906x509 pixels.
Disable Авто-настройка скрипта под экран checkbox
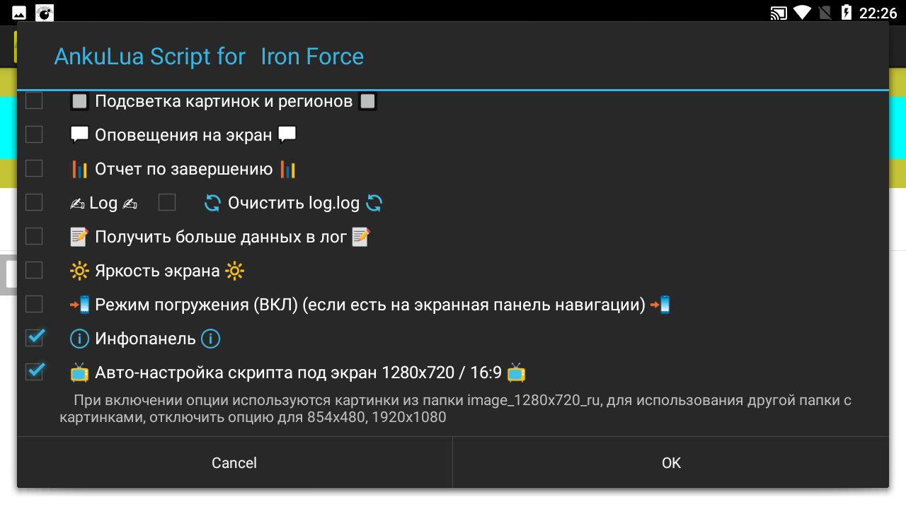pyautogui.click(x=34, y=372)
